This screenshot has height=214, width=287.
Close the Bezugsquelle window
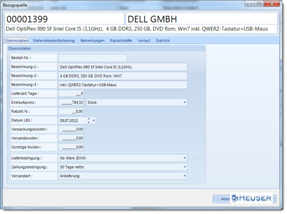click(x=272, y=4)
